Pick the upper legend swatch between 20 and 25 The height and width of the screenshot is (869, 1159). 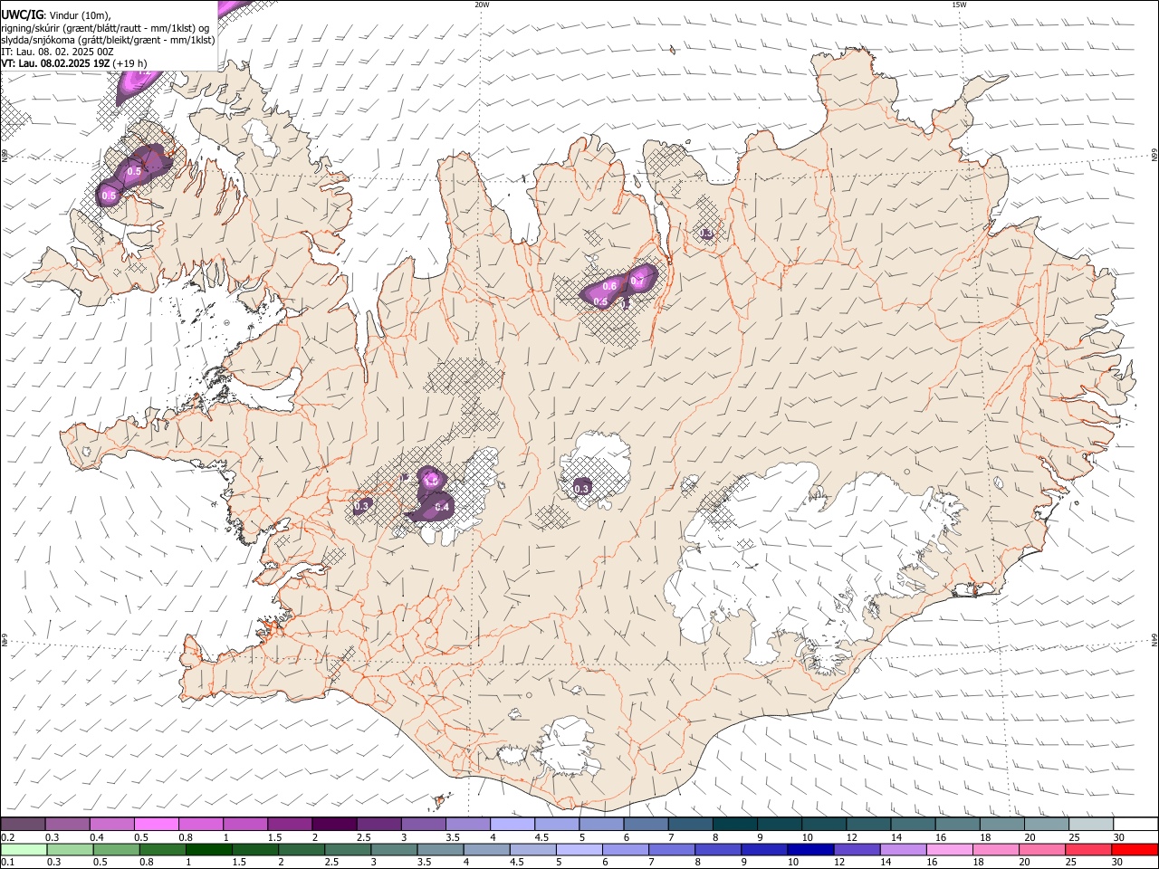(x=1046, y=824)
